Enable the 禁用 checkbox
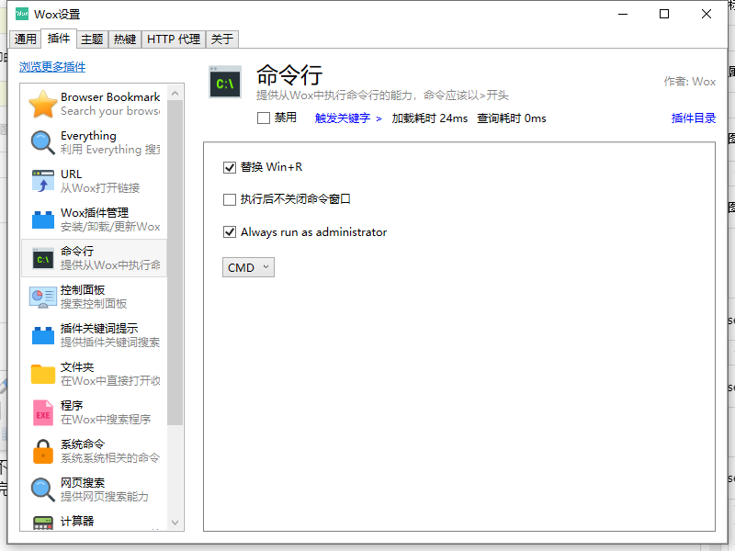 coord(262,118)
